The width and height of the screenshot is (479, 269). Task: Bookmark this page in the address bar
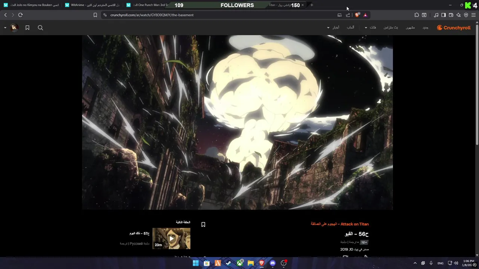(95, 15)
